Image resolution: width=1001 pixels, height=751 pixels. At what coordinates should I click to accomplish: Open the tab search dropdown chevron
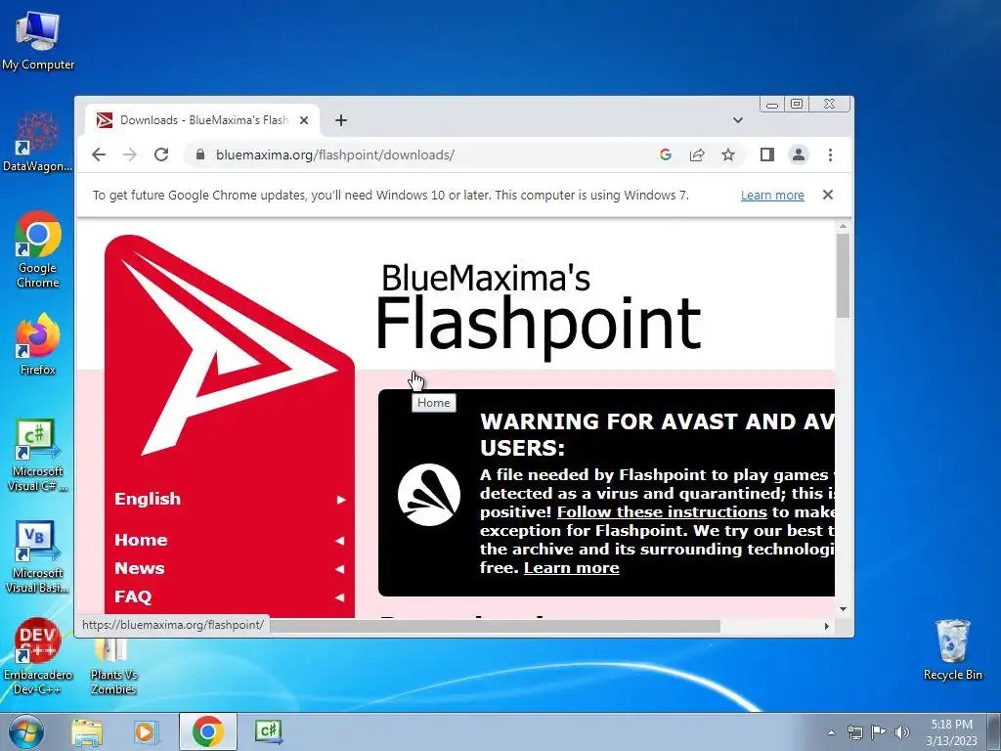pos(737,120)
